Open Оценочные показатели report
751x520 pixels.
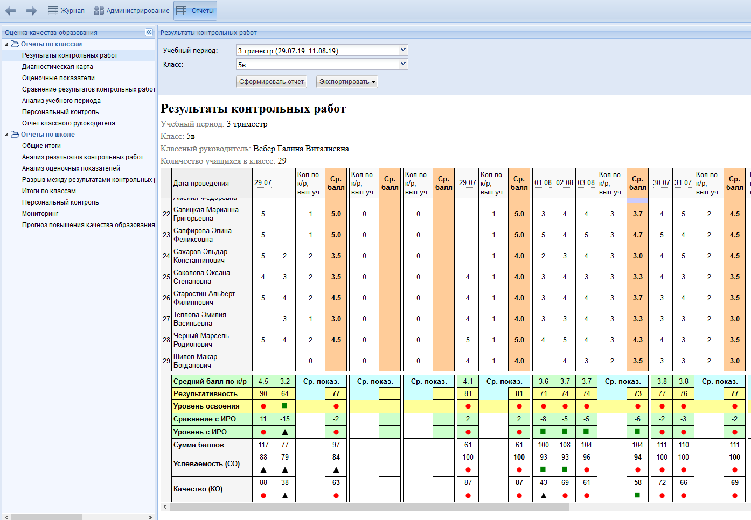coord(58,78)
